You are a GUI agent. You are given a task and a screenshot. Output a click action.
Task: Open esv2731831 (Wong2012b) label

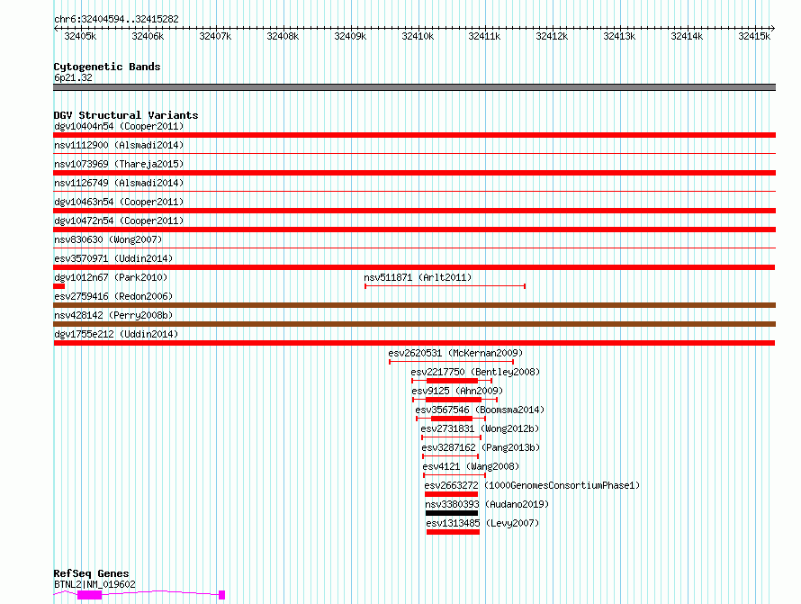[x=480, y=428]
